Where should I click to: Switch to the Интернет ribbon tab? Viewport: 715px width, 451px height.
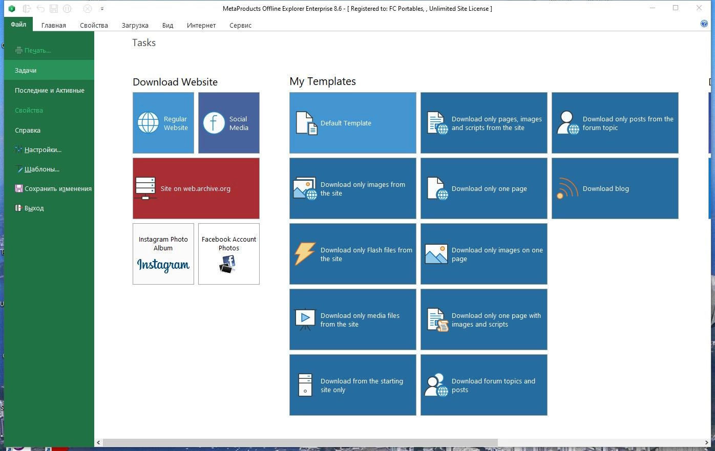(x=201, y=25)
